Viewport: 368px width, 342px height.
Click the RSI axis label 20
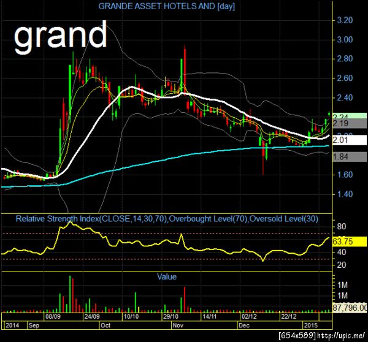click(x=341, y=265)
